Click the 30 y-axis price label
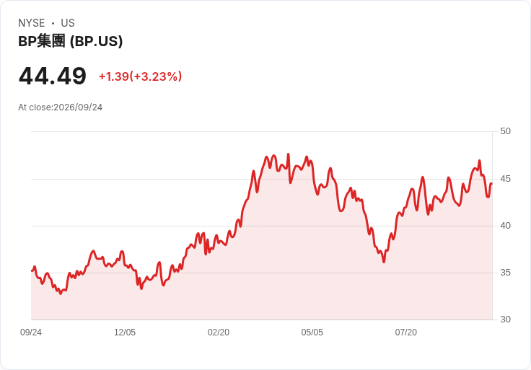531x370 pixels. [x=505, y=320]
